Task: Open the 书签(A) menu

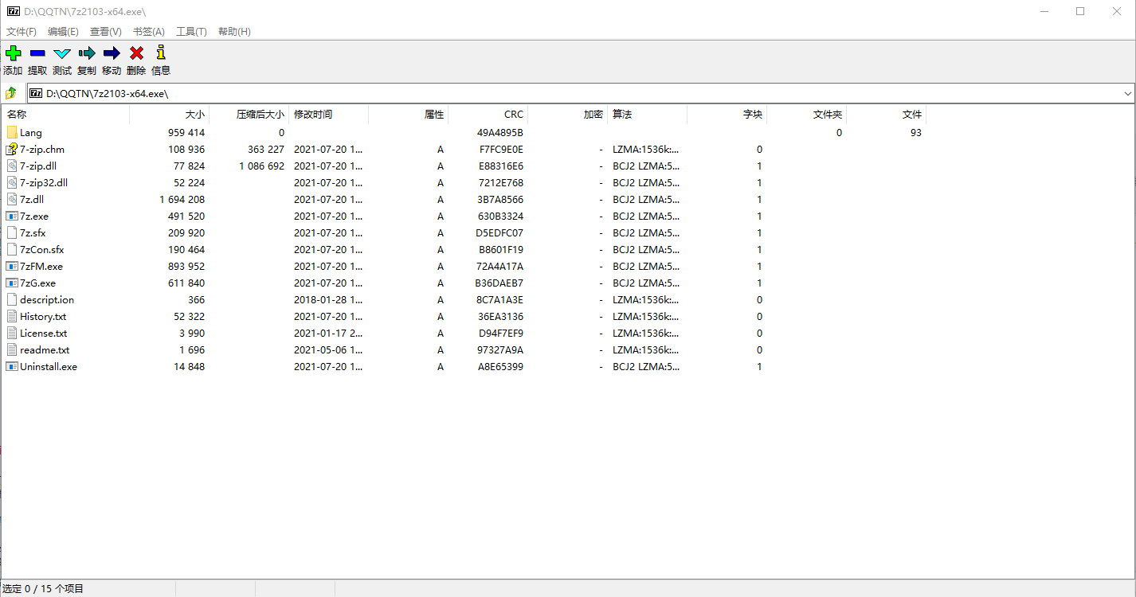Action: coord(149,32)
